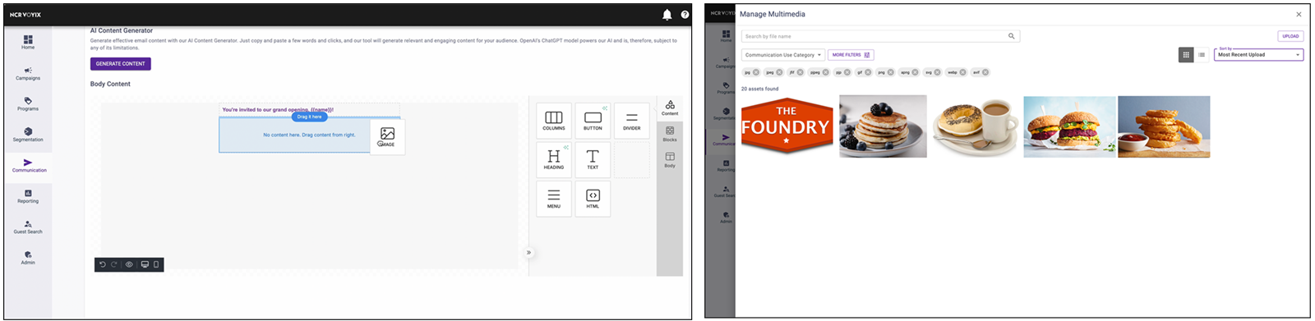The image size is (1315, 321).
Task: Select The Foundry logo image
Action: (787, 126)
